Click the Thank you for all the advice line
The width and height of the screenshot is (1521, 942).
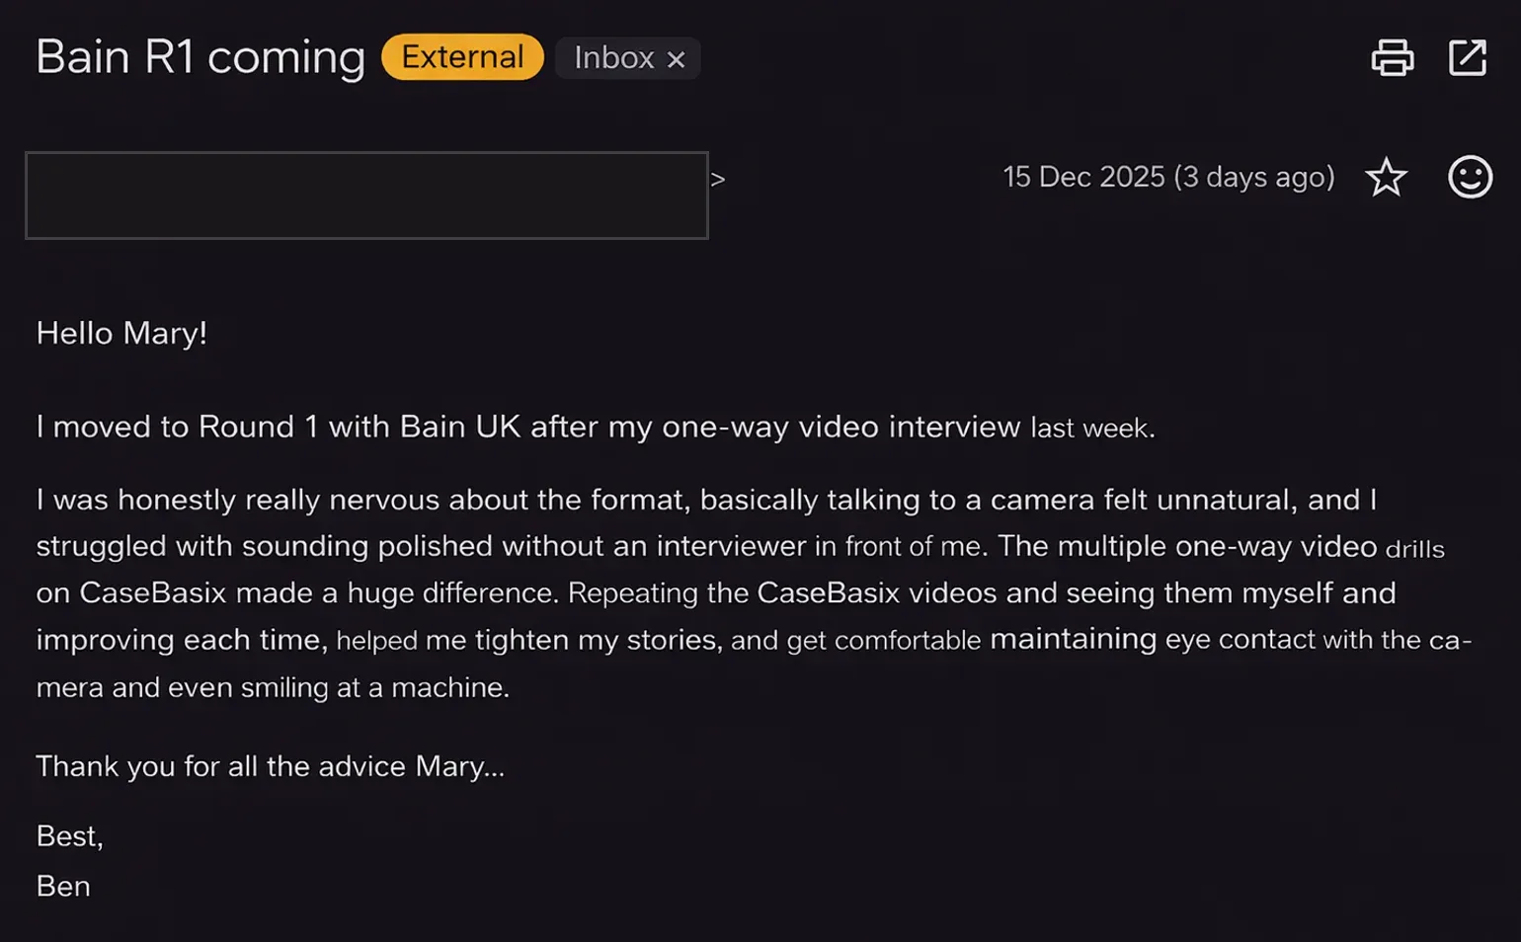point(270,766)
